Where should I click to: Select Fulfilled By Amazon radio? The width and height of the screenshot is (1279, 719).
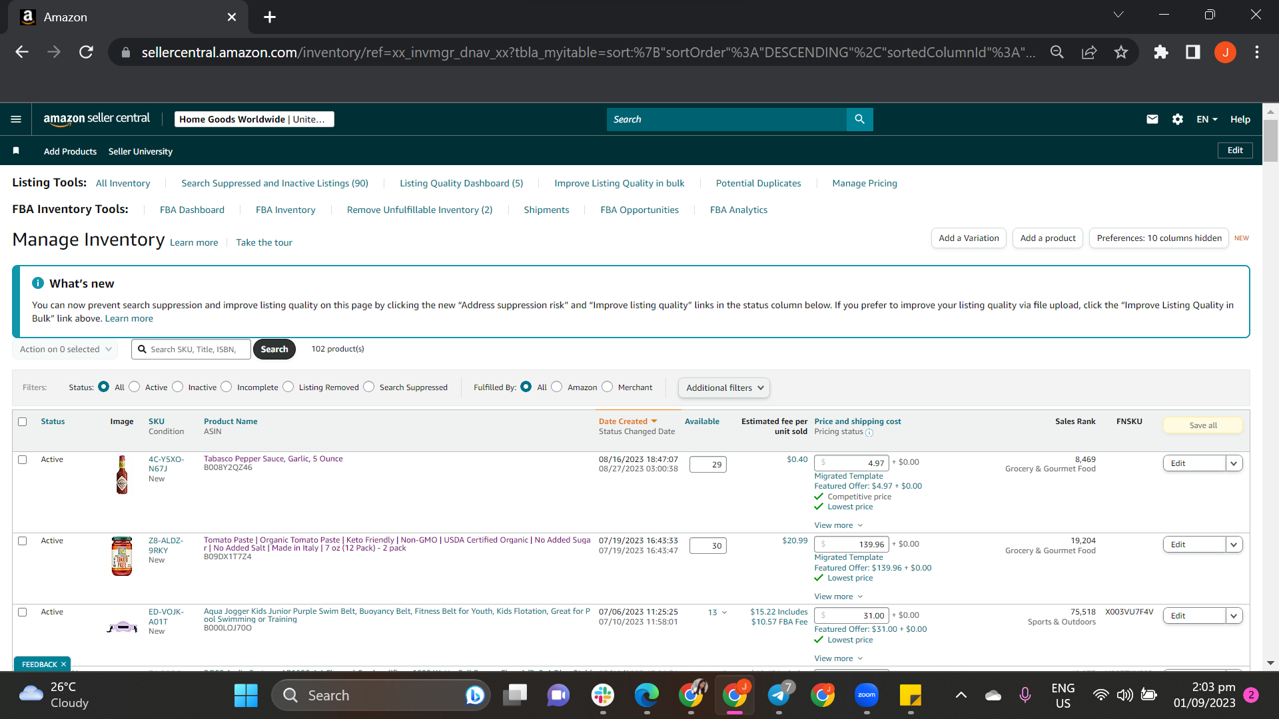[557, 387]
